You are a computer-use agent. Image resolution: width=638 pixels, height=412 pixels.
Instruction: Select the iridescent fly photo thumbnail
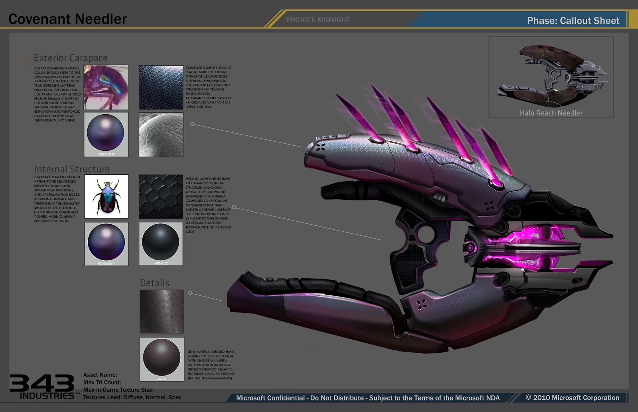106,88
